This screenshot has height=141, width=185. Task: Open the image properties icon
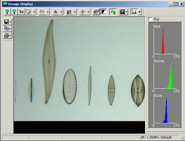coord(96,12)
